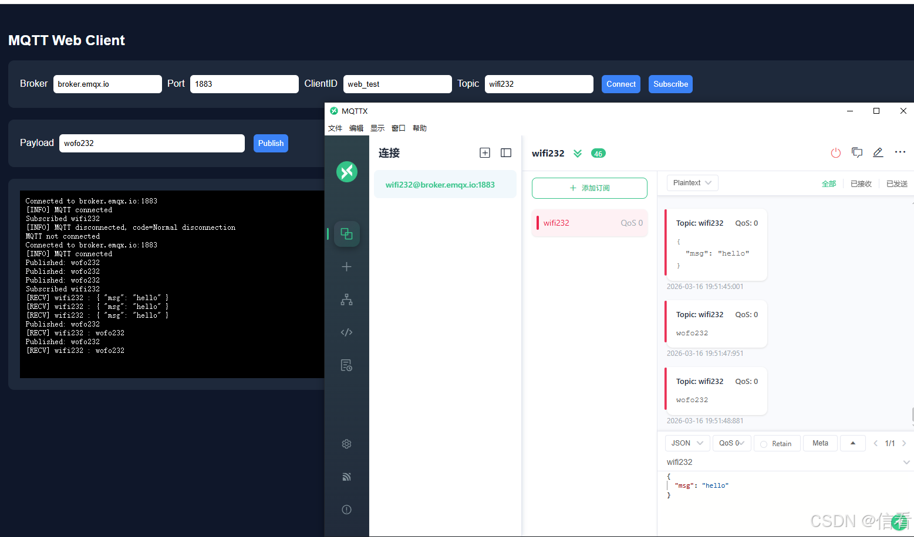Click the Topic input in web client
This screenshot has width=914, height=537.
[539, 84]
